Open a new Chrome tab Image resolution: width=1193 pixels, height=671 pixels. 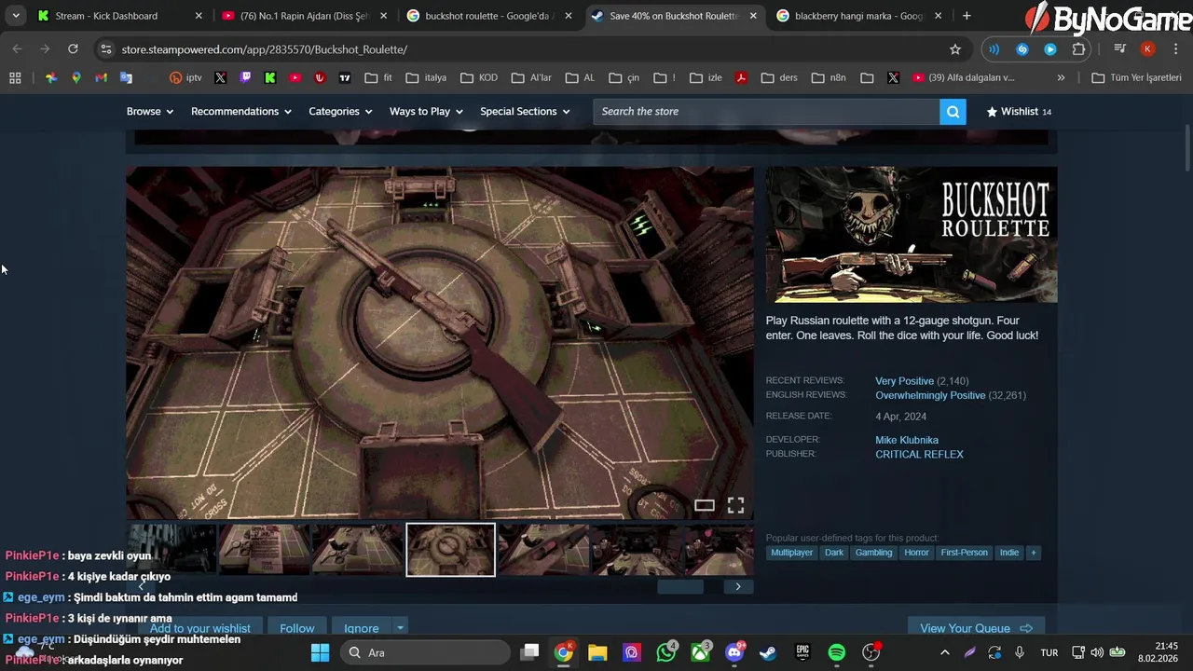tap(967, 16)
